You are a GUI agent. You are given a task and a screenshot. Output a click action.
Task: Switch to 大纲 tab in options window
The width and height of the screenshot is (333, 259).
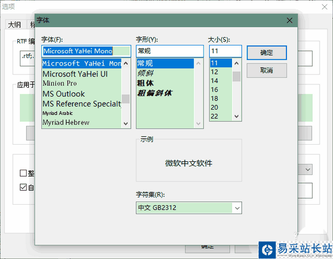tap(14, 24)
